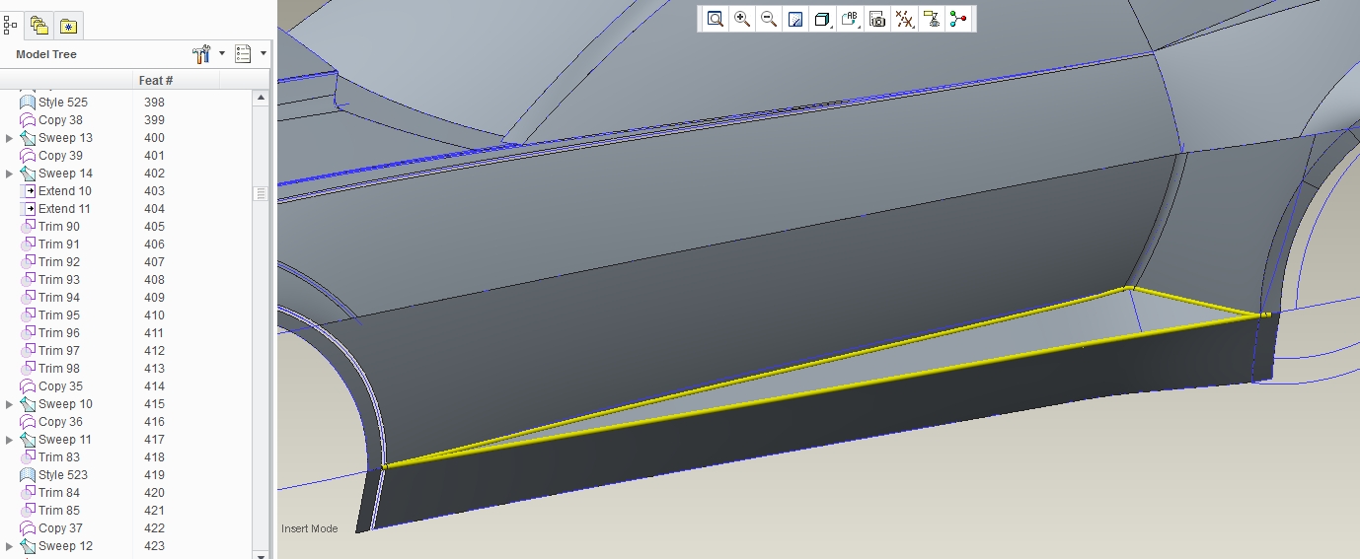The height and width of the screenshot is (559, 1360).
Task: Select the Copy 36 feature
Action: (x=60, y=422)
